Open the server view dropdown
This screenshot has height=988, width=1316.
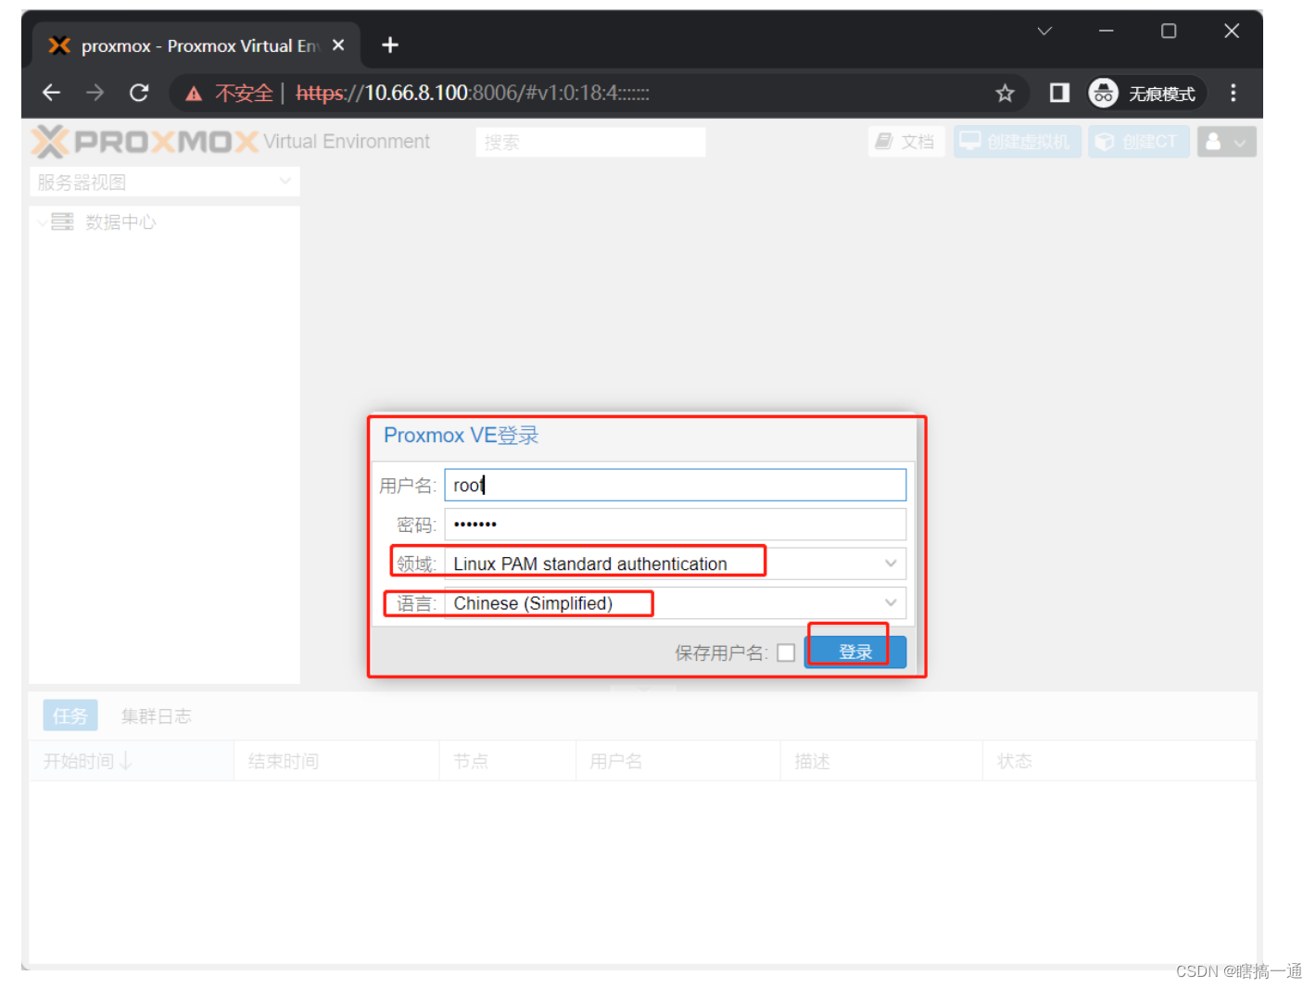165,182
